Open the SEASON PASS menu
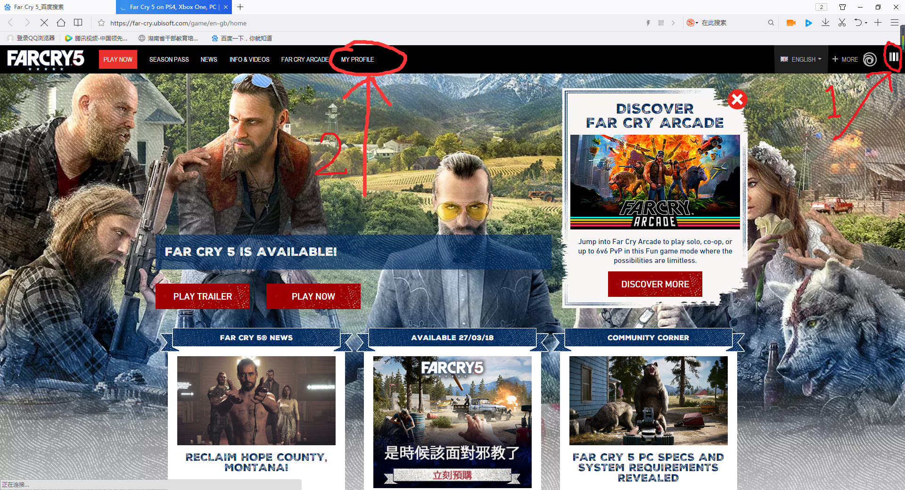The width and height of the screenshot is (905, 490). tap(169, 59)
